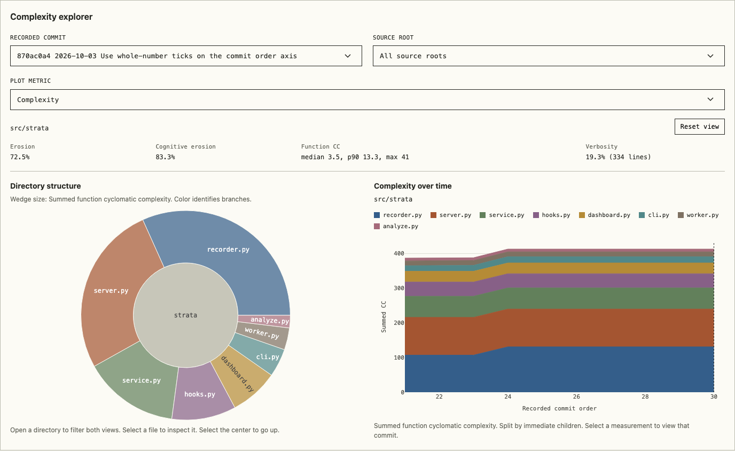
Task: Open the Source Root dropdown
Action: (549, 56)
